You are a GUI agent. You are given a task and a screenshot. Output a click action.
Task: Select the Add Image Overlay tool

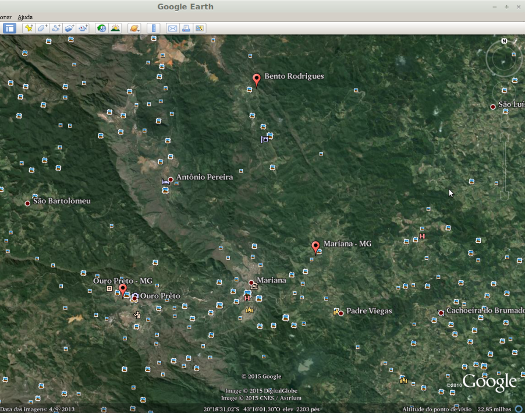69,28
